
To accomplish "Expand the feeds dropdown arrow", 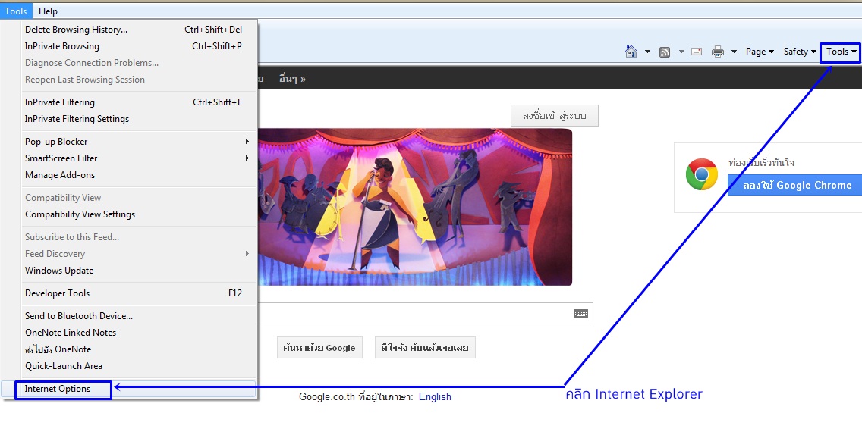I will pos(681,52).
